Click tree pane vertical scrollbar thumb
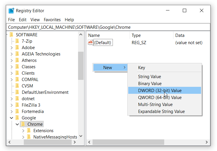Viewport: 217px width, 151px height. coord(81,66)
